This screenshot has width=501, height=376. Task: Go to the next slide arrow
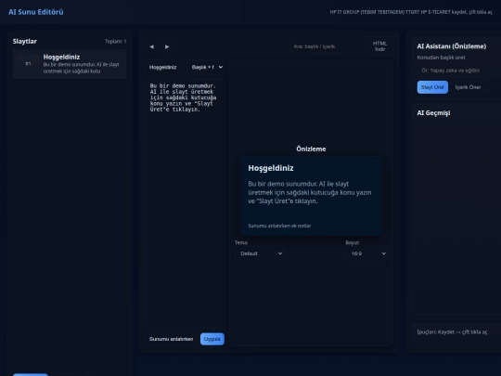[167, 46]
